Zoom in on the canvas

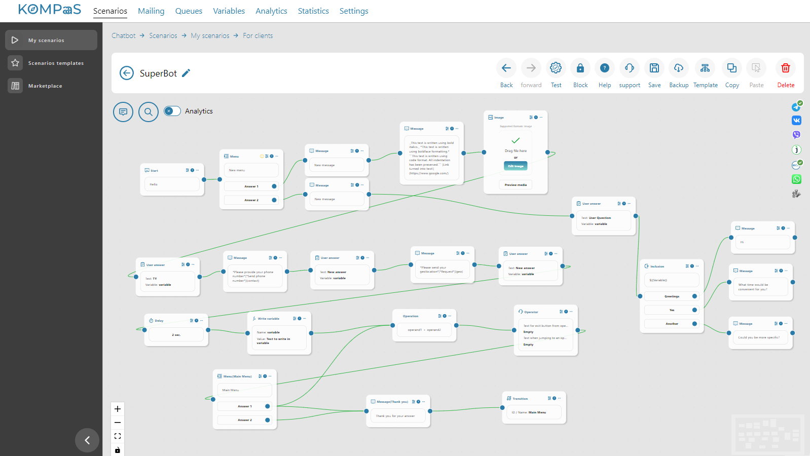click(118, 409)
